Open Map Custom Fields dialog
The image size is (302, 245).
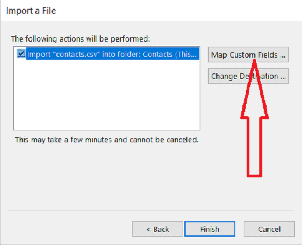[248, 55]
